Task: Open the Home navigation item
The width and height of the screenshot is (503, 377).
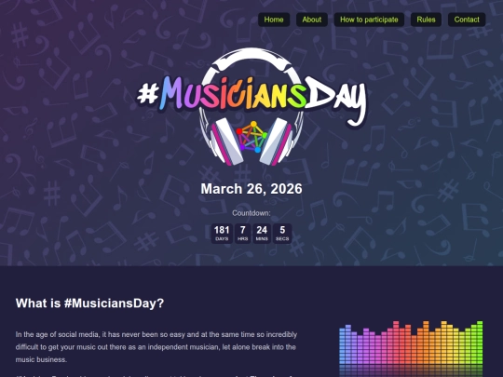Action: (274, 20)
